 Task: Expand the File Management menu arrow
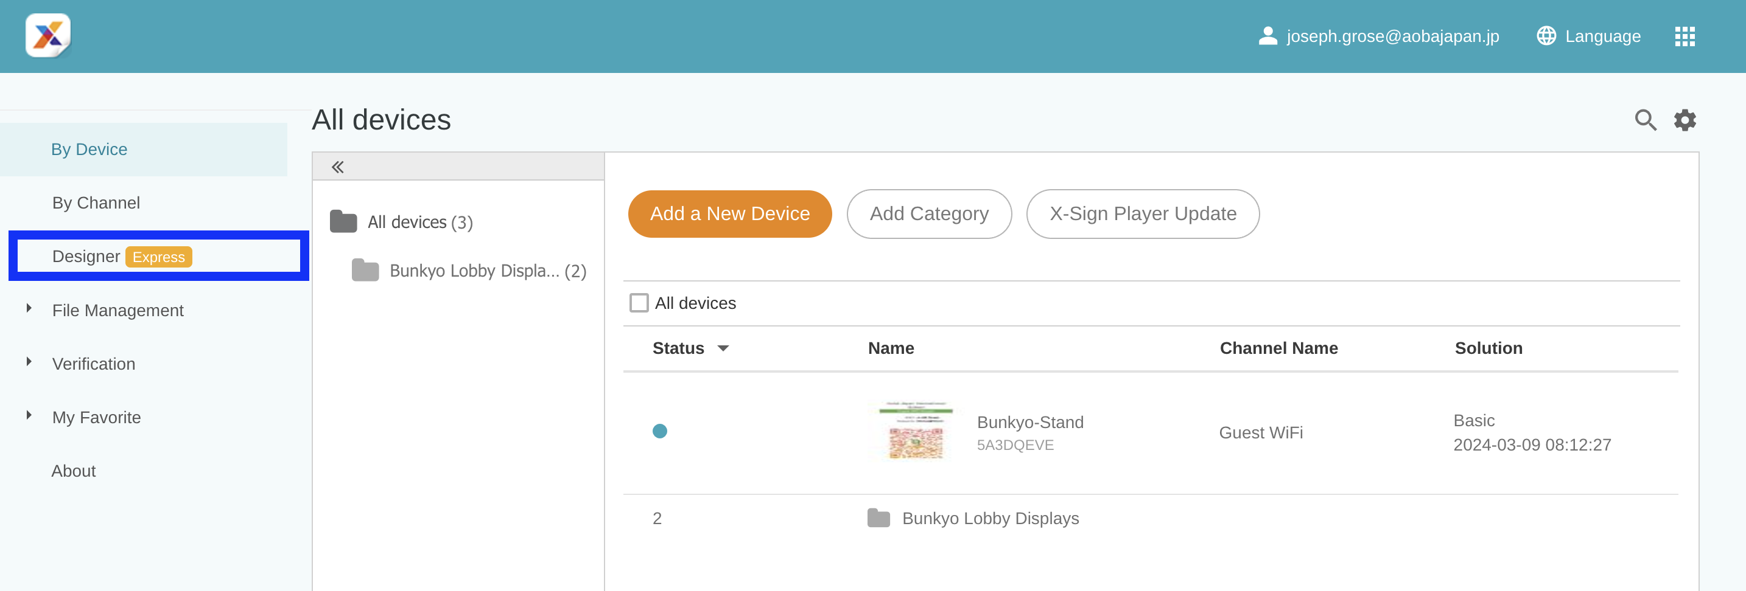coord(29,309)
